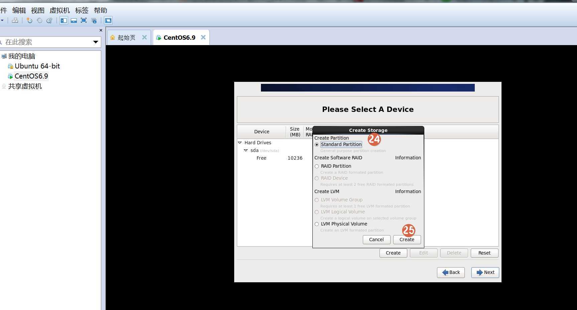Select the Standard Partition radio button
The height and width of the screenshot is (310, 577).
(317, 145)
